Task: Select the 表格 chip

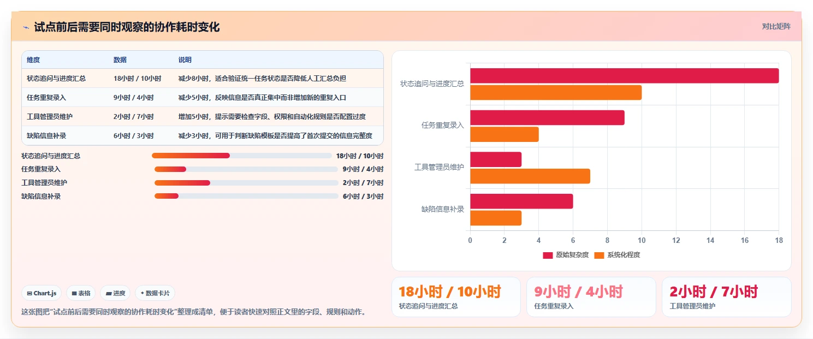Action: pyautogui.click(x=81, y=293)
